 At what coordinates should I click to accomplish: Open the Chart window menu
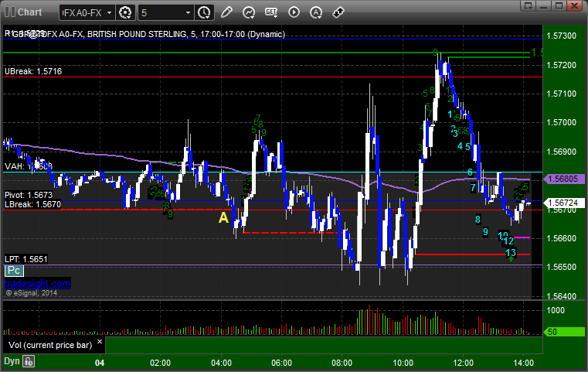click(x=23, y=12)
